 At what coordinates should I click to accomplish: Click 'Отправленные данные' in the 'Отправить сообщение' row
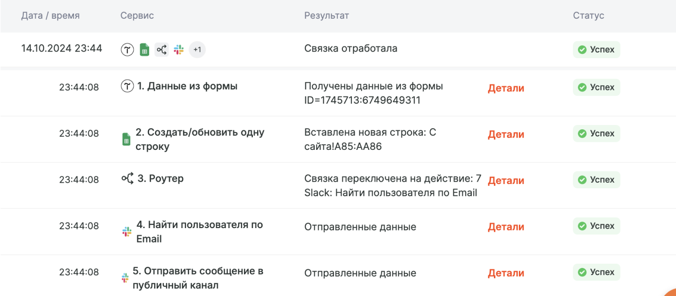(x=360, y=273)
